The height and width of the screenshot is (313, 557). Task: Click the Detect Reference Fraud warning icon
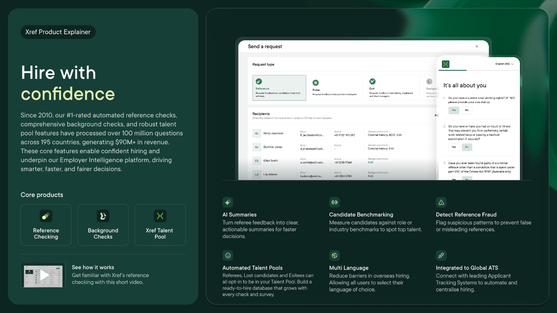tap(441, 202)
